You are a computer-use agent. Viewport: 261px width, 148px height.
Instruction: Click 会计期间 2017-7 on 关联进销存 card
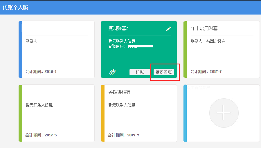(123, 135)
